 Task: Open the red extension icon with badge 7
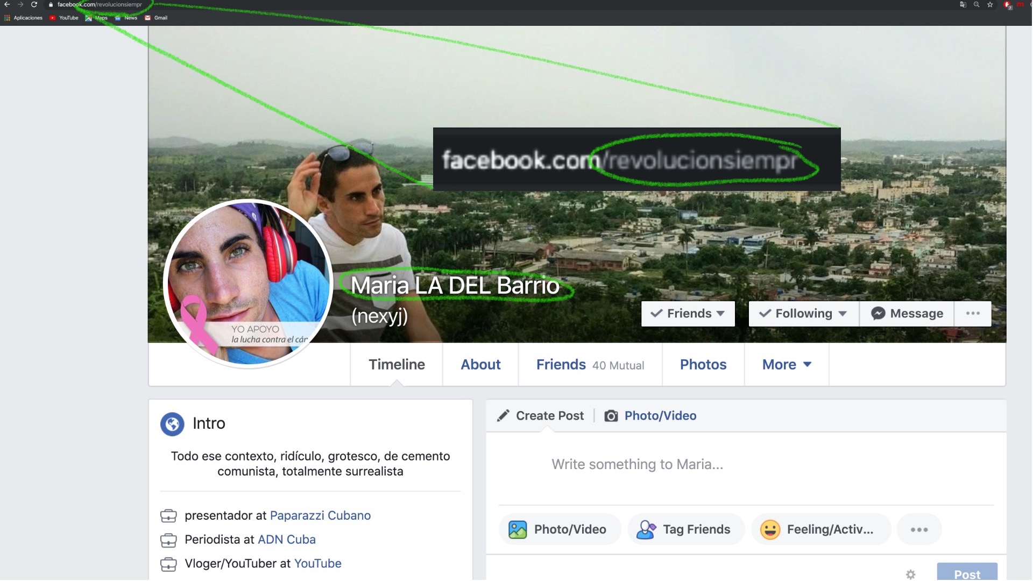pos(1008,5)
